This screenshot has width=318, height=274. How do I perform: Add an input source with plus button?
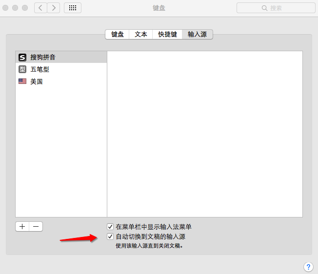pyautogui.click(x=22, y=226)
